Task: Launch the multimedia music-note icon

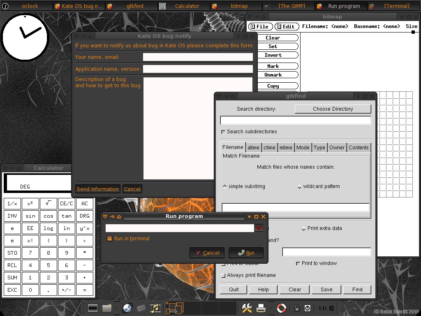Action: click(x=155, y=308)
